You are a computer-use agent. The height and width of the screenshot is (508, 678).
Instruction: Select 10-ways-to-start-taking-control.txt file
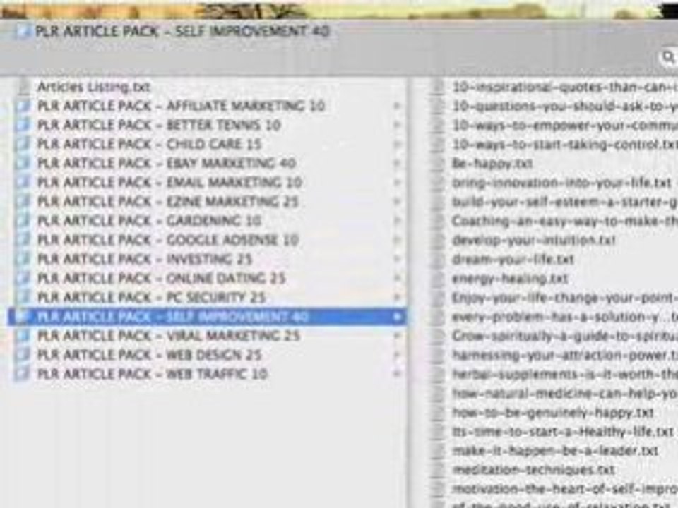click(565, 144)
